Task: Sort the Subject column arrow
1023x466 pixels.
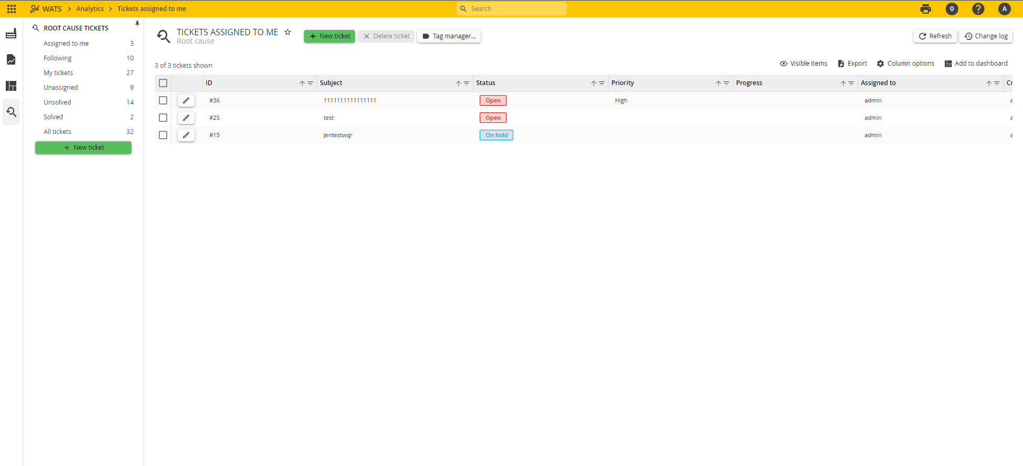Action: click(x=459, y=83)
